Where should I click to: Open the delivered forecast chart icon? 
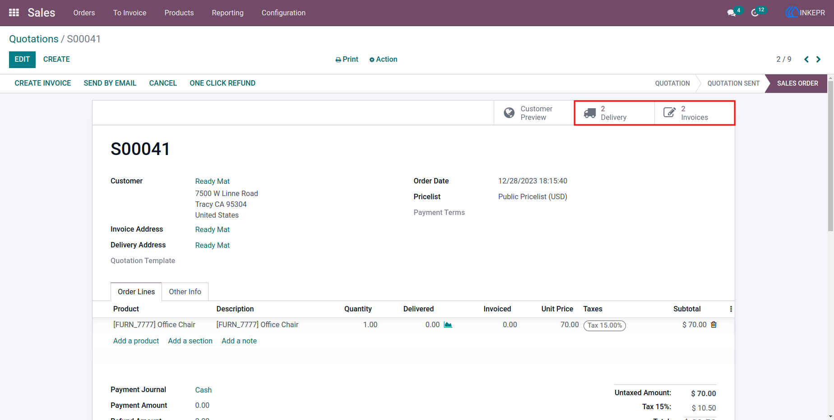tap(448, 324)
